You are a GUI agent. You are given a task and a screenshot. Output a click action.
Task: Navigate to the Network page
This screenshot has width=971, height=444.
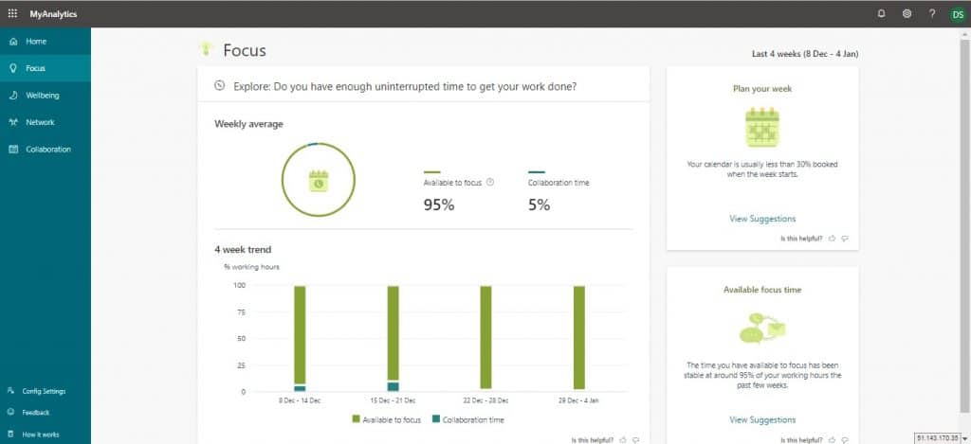[x=40, y=122]
